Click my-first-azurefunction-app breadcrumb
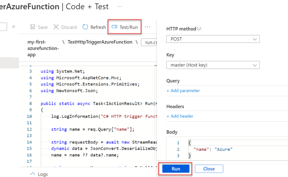Screen dimensions: 288x177 [x=43, y=48]
